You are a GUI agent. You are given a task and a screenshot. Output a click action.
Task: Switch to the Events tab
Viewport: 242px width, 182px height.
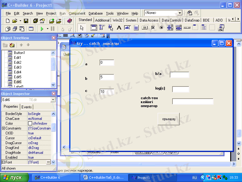26,107
